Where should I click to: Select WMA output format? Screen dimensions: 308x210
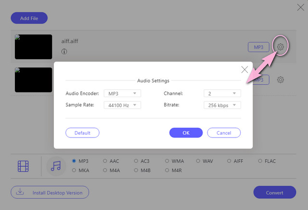pos(167,161)
